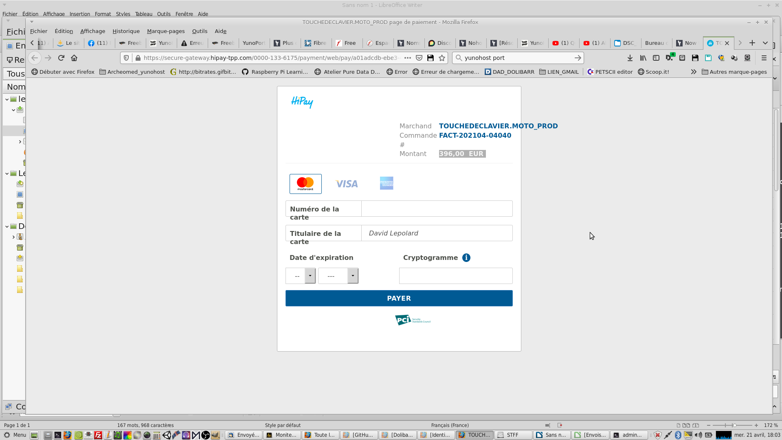Open the Firefox hamburger menu

tap(764, 58)
